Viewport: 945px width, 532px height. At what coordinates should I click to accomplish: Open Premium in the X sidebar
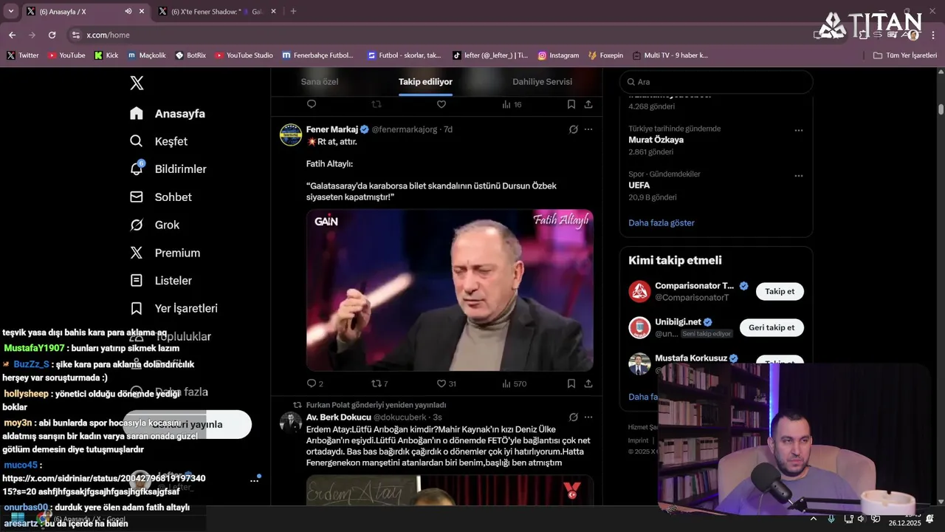coord(165,253)
